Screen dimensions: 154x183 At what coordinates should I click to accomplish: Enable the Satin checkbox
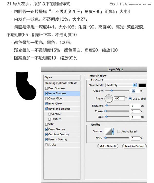click(x=46, y=124)
